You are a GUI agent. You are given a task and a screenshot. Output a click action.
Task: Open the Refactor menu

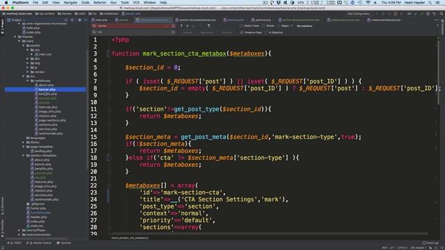point(100,3)
